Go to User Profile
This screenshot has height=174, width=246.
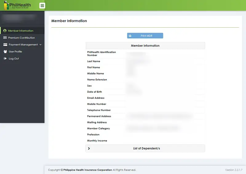click(x=22, y=52)
